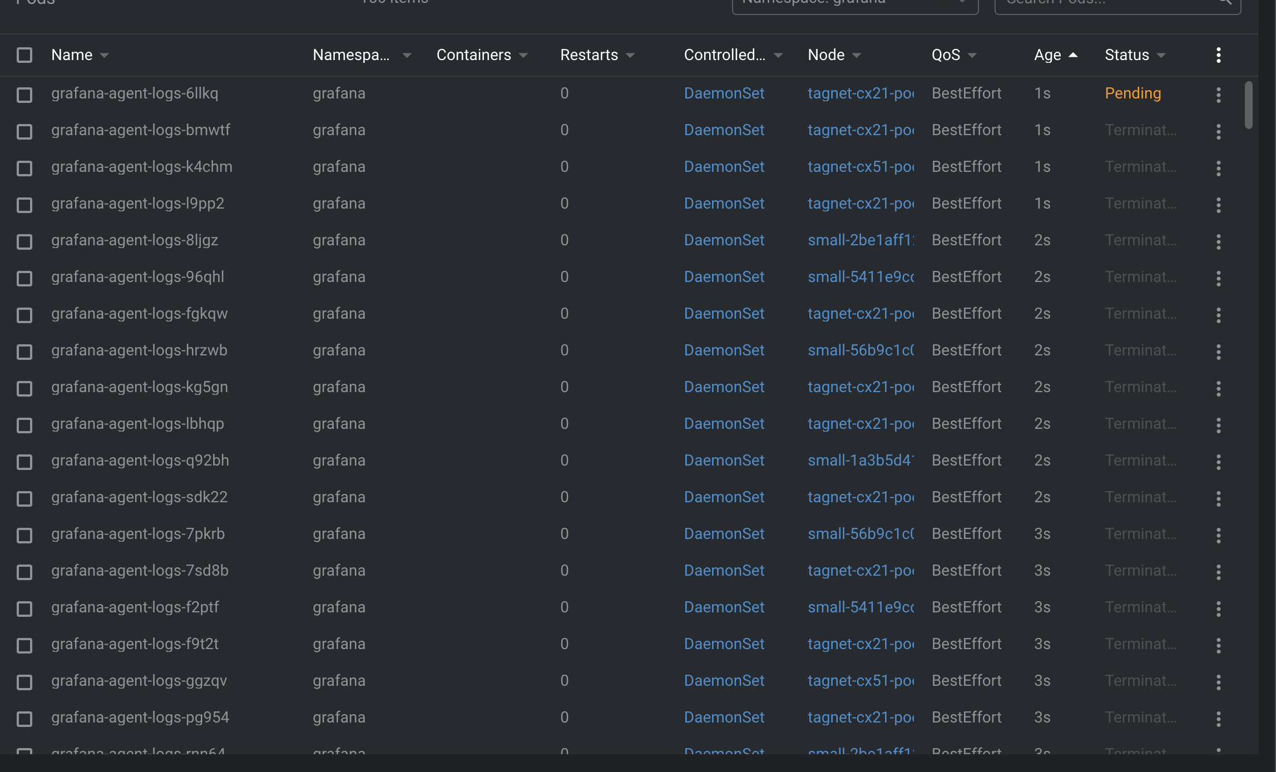This screenshot has height=772, width=1276.
Task: Open node small-5411e9c for 96qhl pod
Action: [860, 276]
